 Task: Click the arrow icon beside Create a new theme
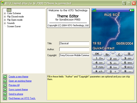click(x=5, y=77)
